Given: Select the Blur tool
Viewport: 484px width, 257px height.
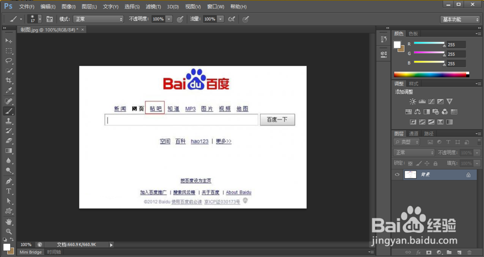Looking at the screenshot, I should [9, 160].
